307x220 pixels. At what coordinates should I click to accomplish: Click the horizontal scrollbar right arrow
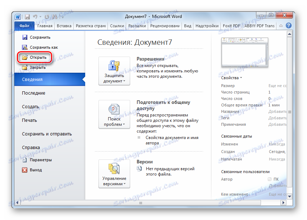coord(283,203)
